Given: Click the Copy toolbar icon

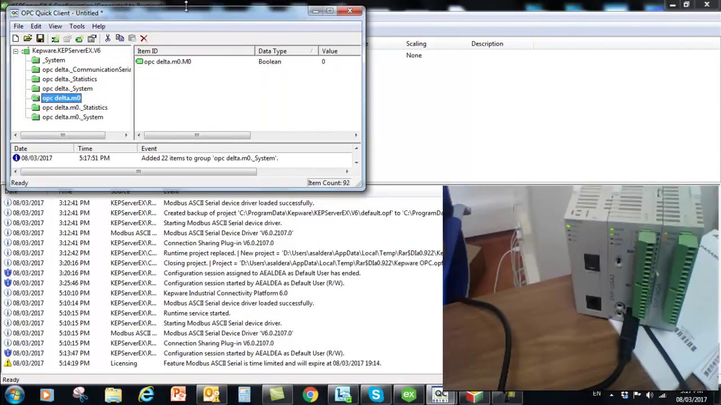Looking at the screenshot, I should click(119, 38).
